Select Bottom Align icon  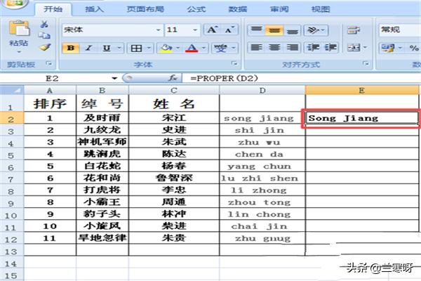click(292, 31)
